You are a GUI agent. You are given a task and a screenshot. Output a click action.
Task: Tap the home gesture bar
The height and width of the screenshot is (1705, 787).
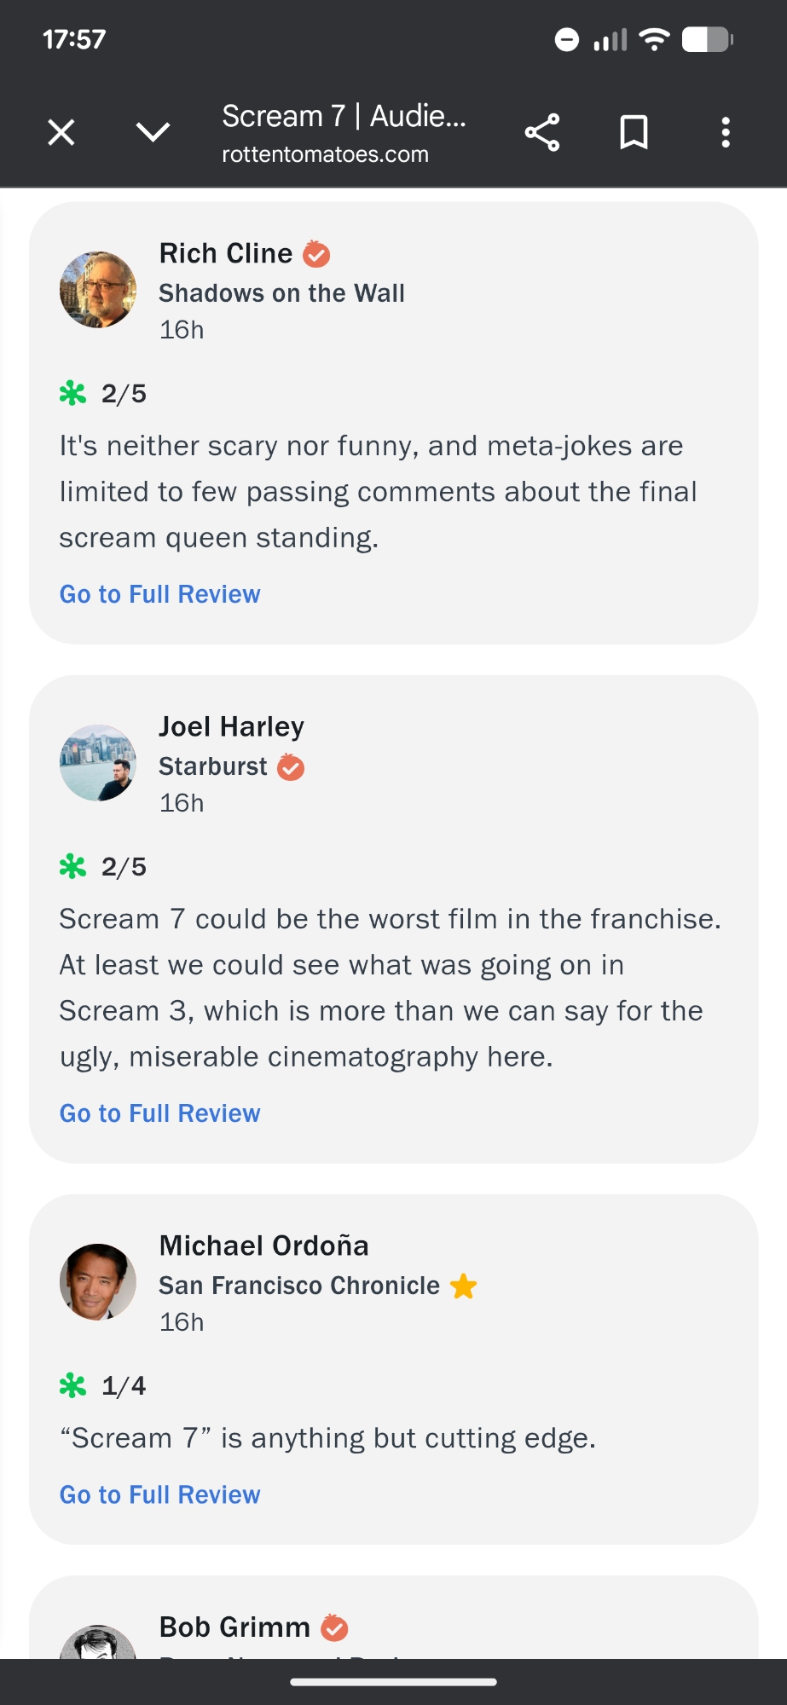click(x=393, y=1682)
